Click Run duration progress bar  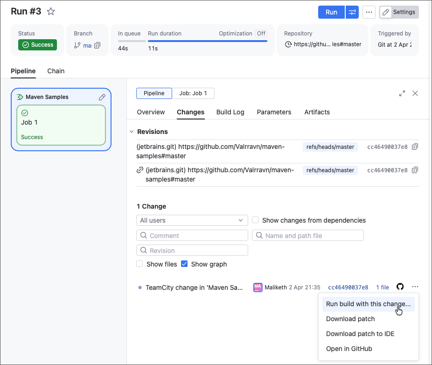[208, 41]
